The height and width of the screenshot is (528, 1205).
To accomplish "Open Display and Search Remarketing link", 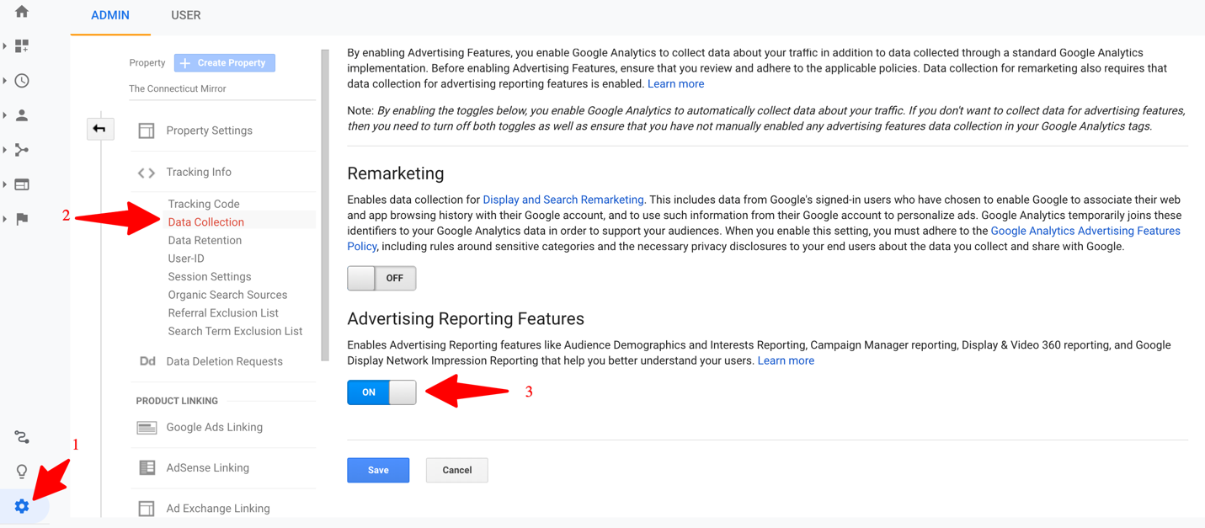I will click(x=563, y=200).
